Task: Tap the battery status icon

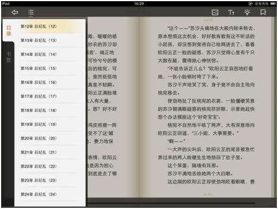Action: (273, 3)
